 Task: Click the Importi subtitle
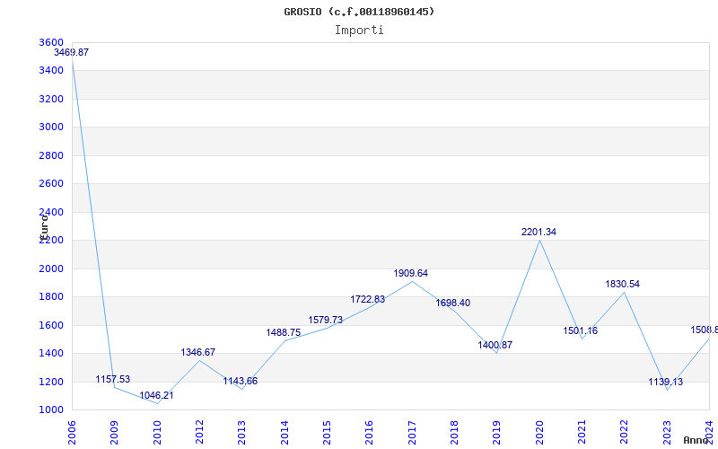click(x=359, y=31)
